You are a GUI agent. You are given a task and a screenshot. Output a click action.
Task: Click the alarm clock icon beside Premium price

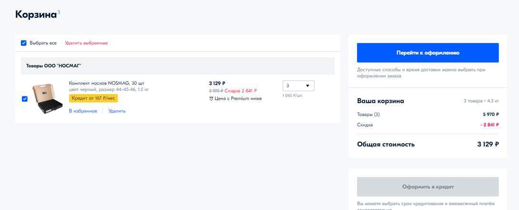click(x=211, y=99)
